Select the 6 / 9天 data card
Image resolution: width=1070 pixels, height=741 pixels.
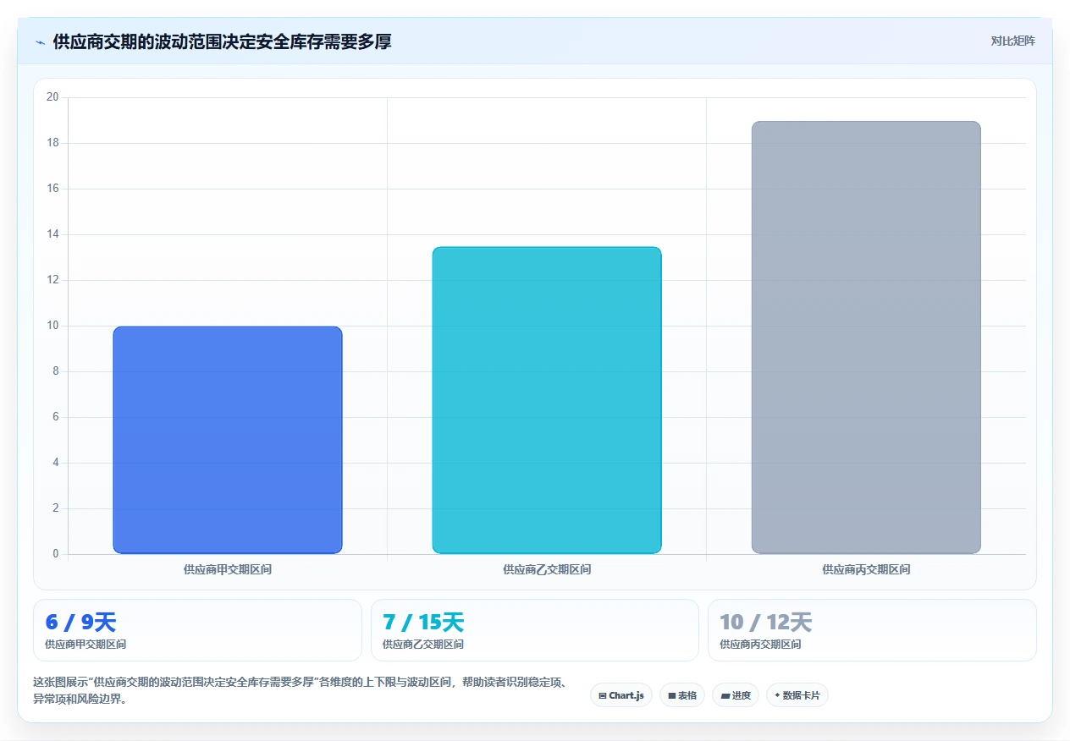point(197,630)
